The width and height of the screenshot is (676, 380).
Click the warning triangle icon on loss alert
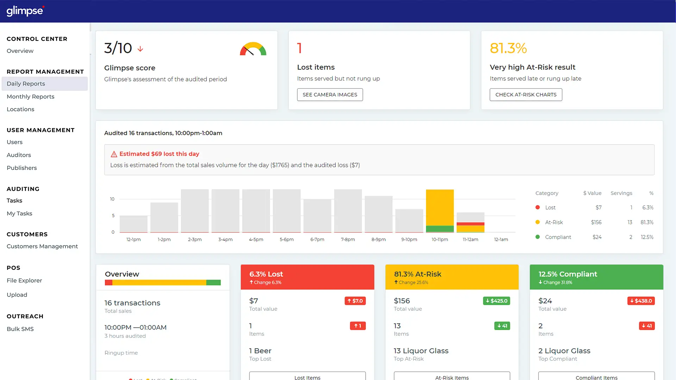pyautogui.click(x=114, y=154)
